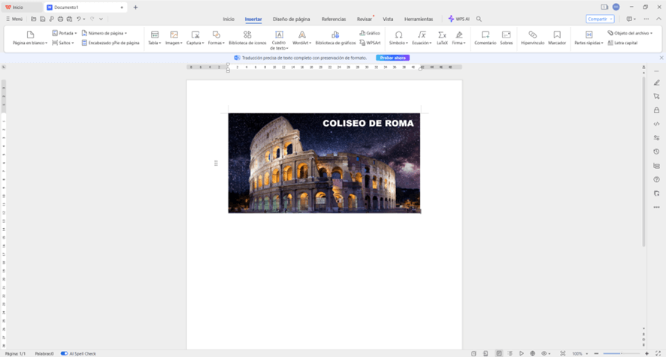Expand the Portada cover page dropdown
Viewport: 666px width, 357px height.
[x=65, y=33]
